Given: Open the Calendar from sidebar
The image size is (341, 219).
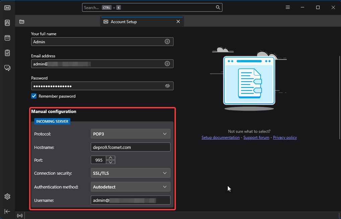Looking at the screenshot, I should point(7,38).
